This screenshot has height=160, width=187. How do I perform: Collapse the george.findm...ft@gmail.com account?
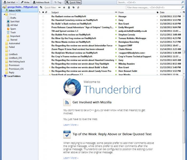(3, 7)
